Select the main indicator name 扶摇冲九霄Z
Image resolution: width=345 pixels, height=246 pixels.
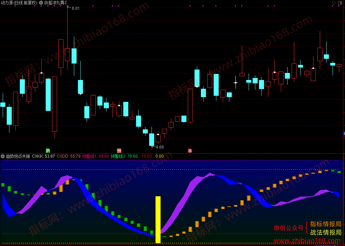(56, 3)
